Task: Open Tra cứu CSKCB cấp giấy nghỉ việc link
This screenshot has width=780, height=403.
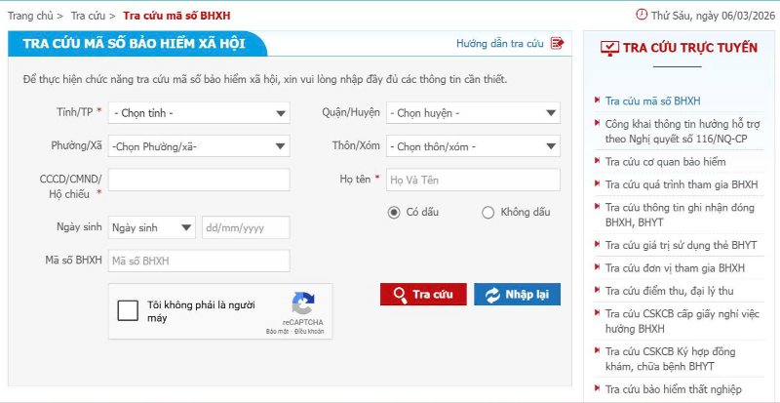Action: coord(682,321)
